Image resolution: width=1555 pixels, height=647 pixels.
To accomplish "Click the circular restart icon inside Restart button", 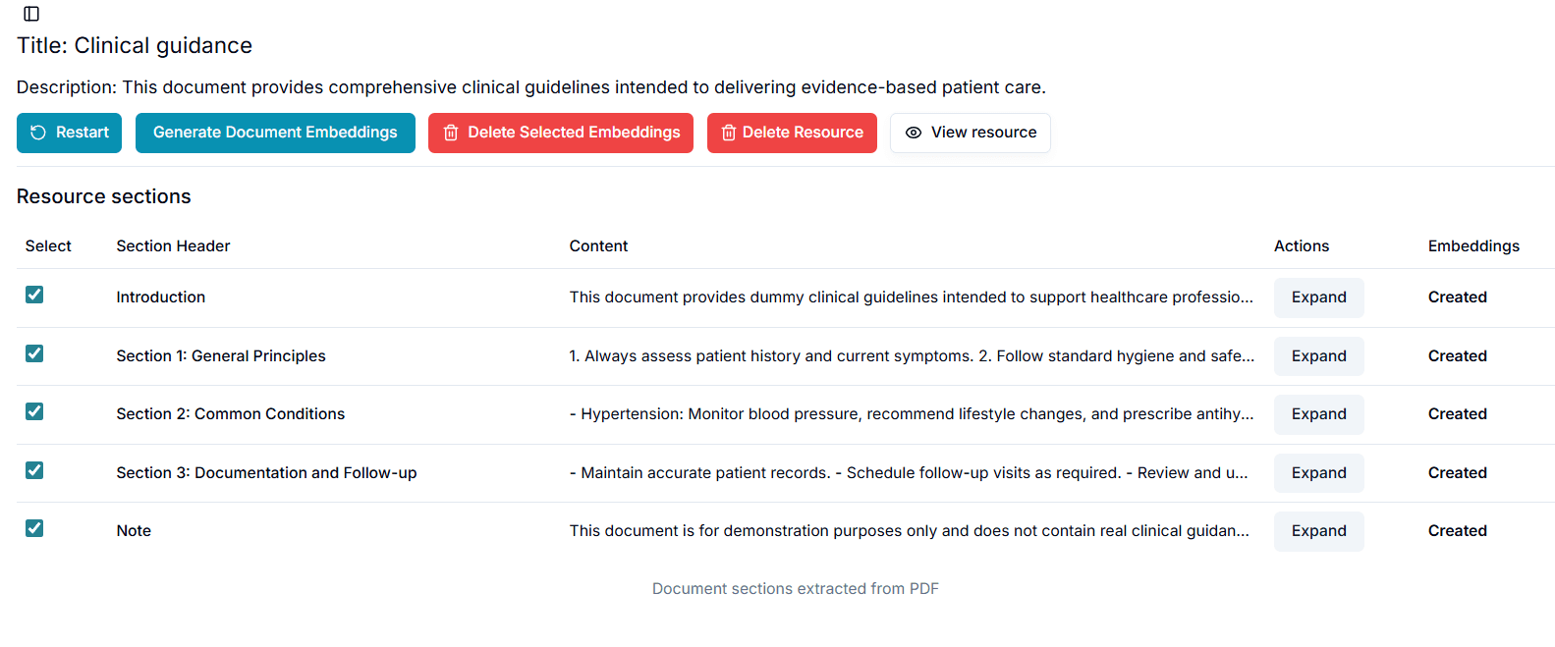I will point(37,133).
